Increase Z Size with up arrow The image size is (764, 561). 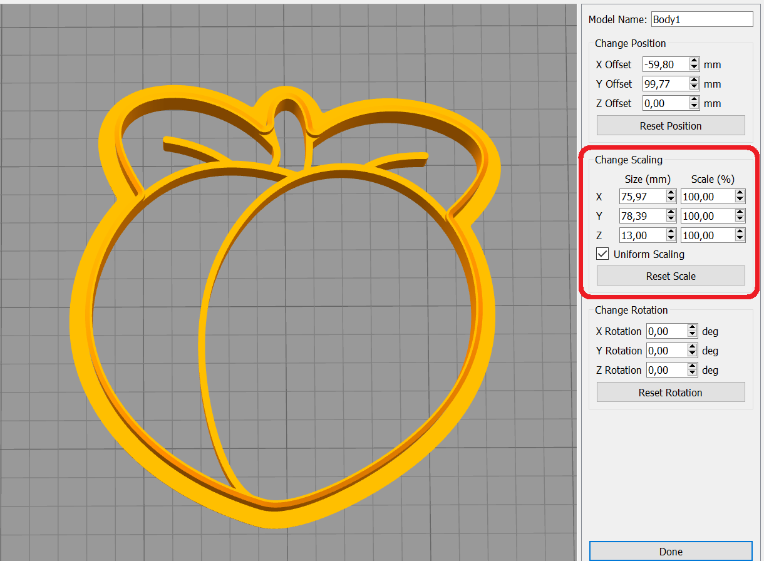(671, 232)
